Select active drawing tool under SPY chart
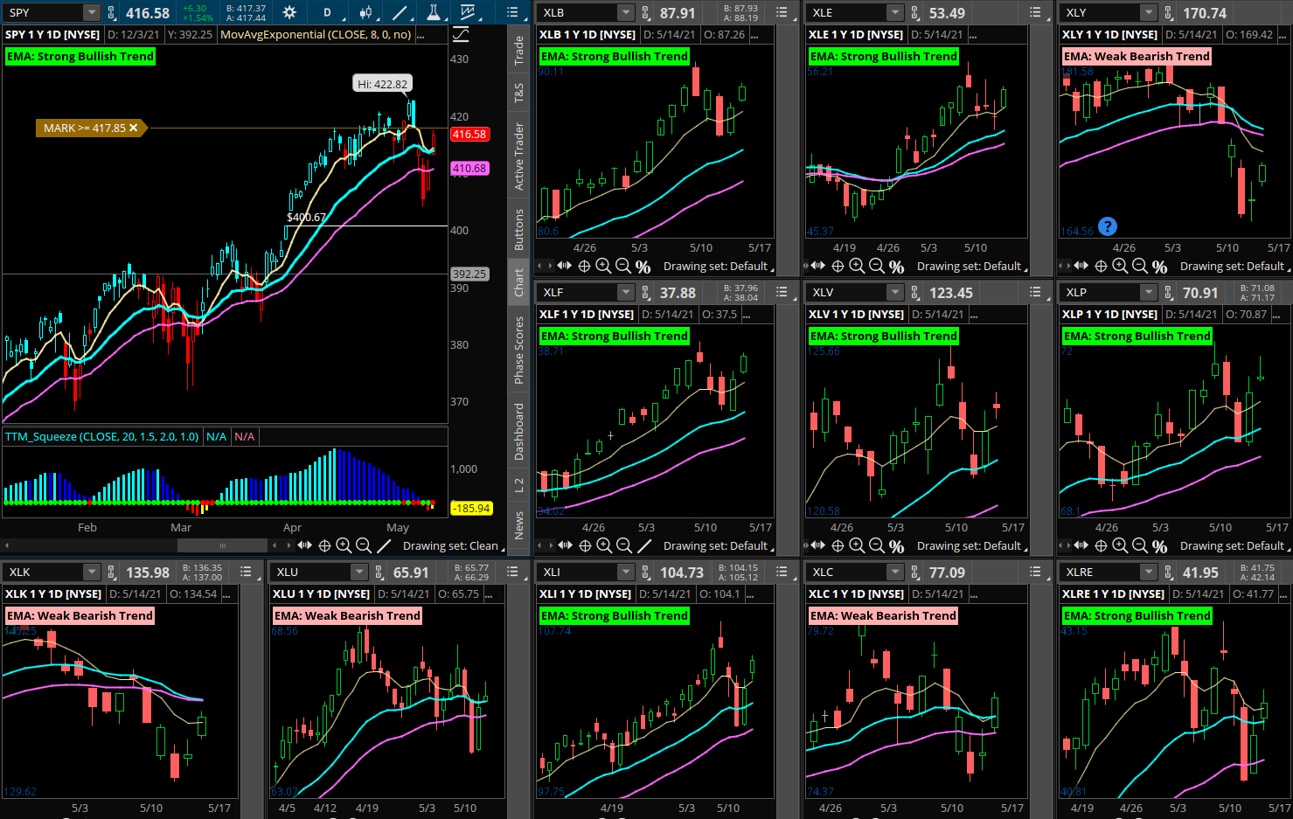 [384, 545]
